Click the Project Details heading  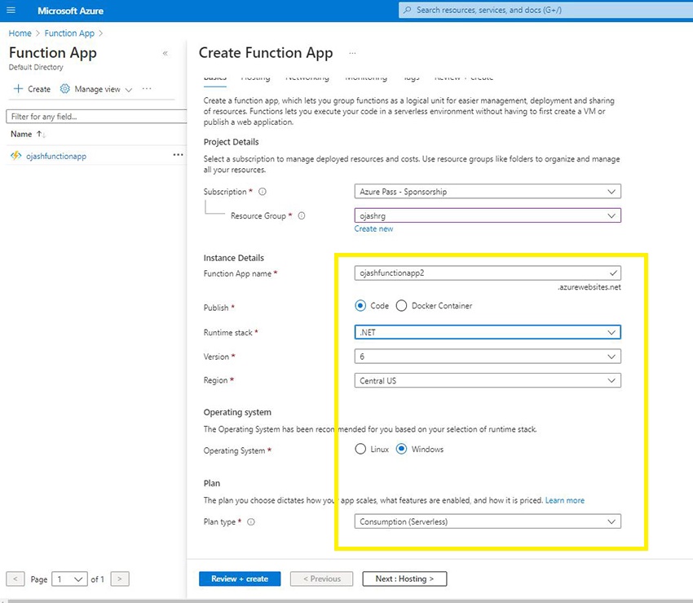pos(232,142)
